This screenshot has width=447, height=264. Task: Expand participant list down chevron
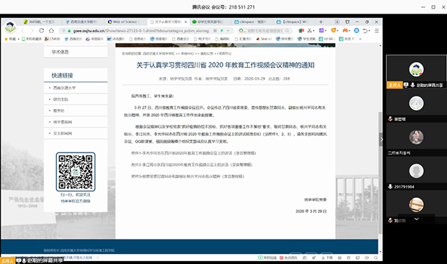[417, 219]
